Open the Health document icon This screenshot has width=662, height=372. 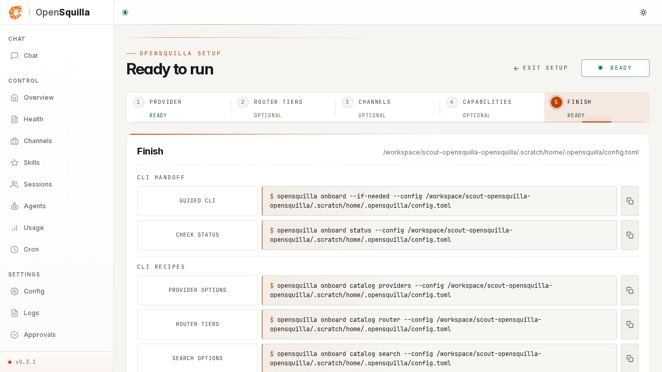click(x=14, y=119)
